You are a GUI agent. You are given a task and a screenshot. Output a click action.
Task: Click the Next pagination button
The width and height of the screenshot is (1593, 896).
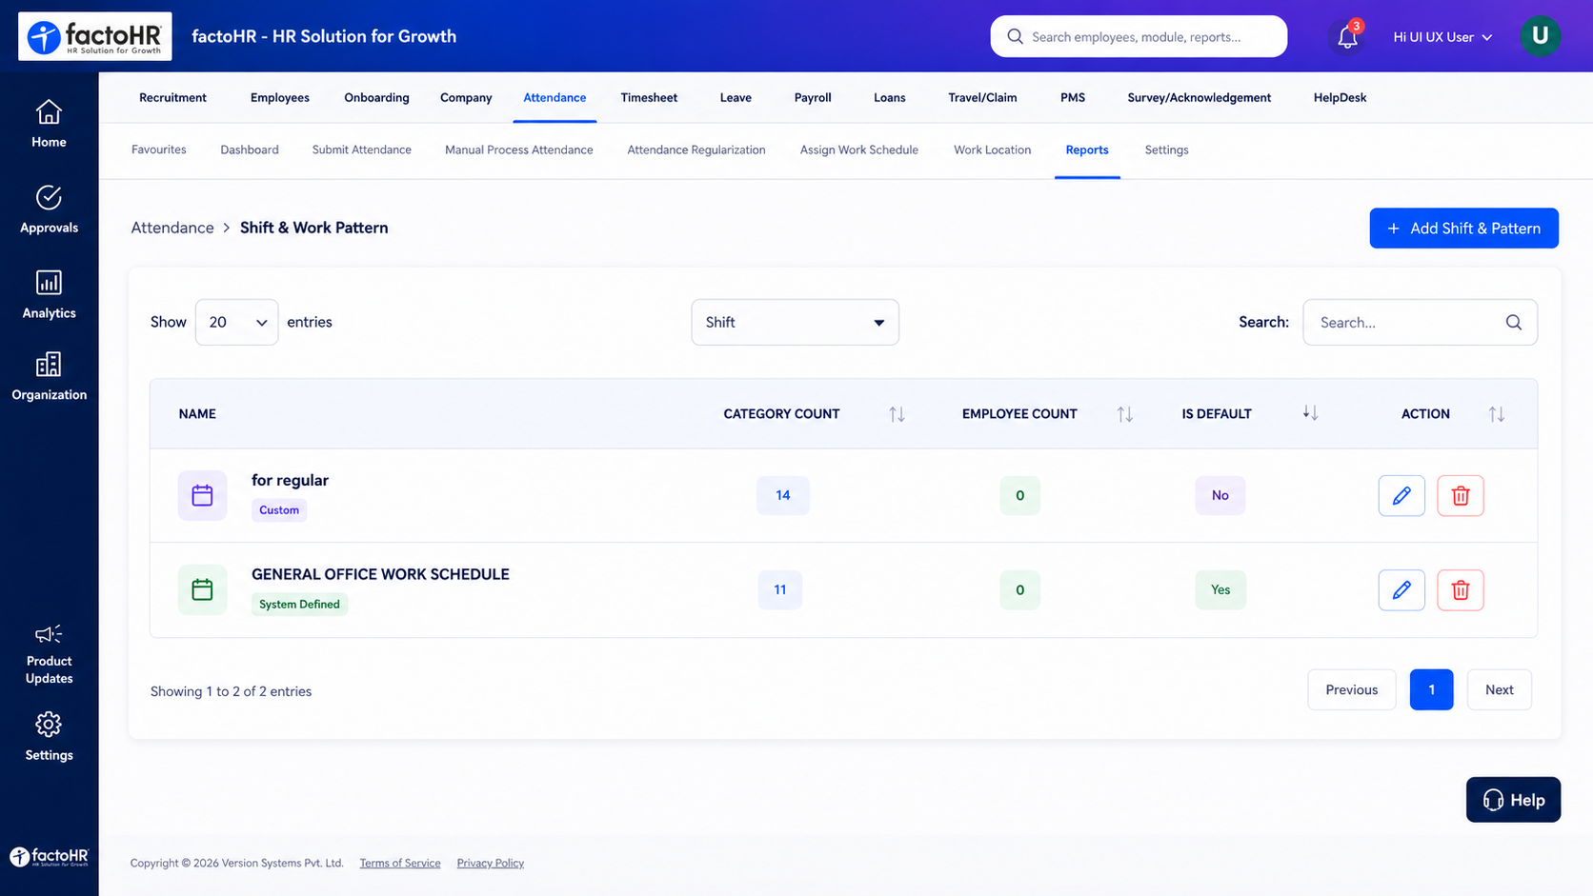click(x=1499, y=689)
